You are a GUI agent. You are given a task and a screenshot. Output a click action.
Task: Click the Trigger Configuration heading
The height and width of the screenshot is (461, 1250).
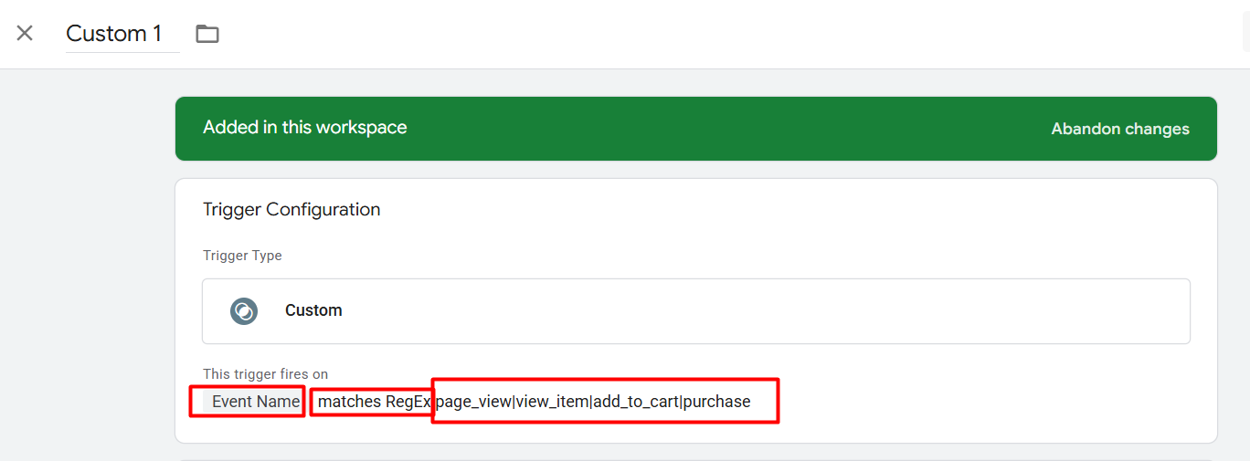[291, 210]
